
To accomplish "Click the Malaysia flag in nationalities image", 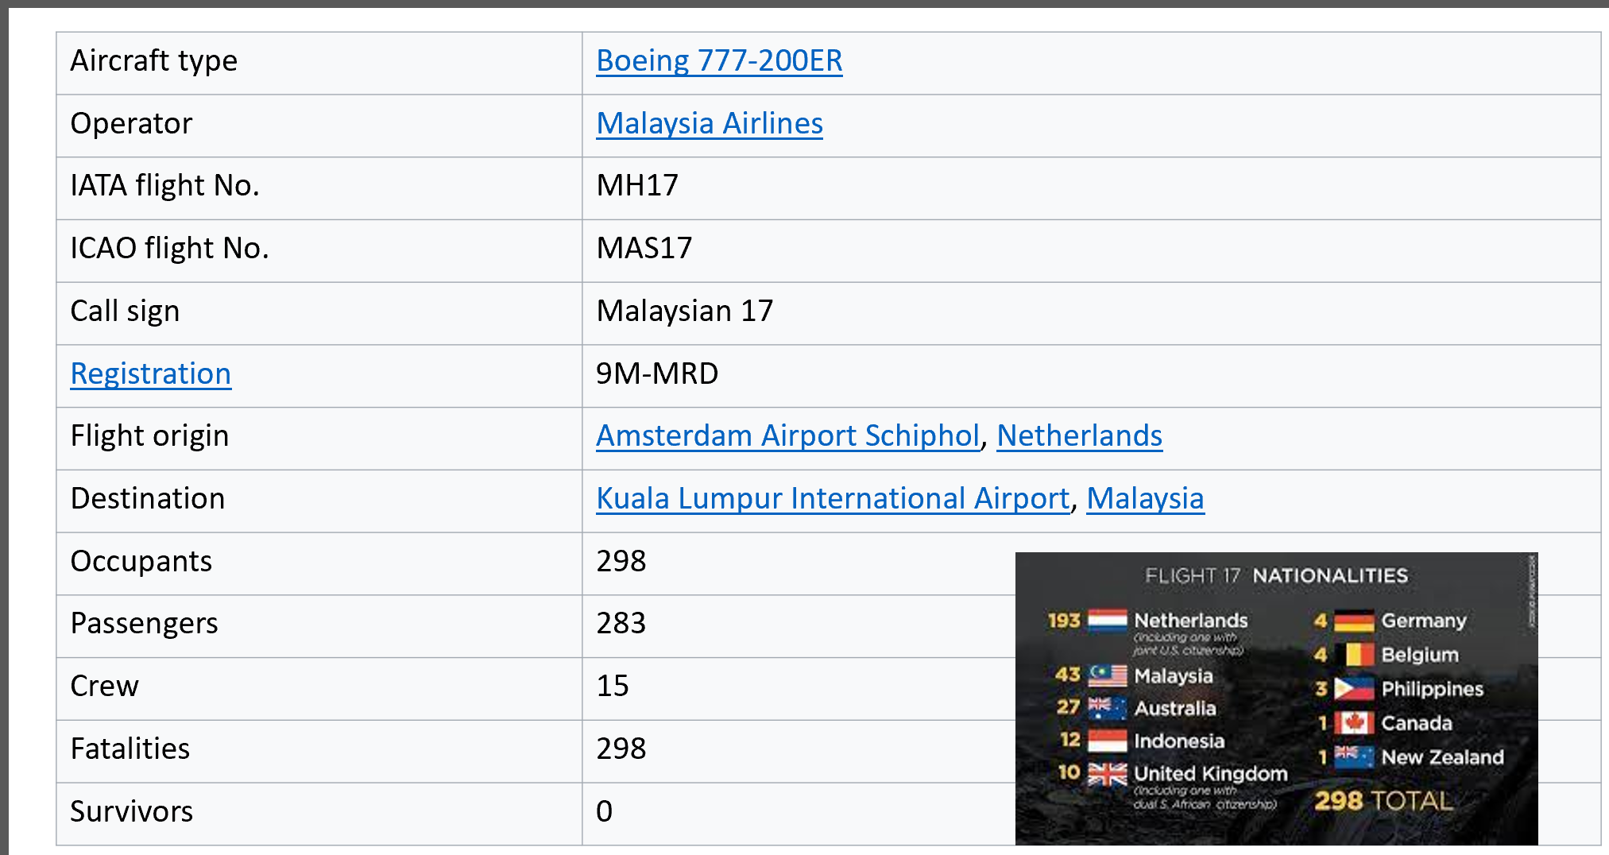I will pos(1107,675).
